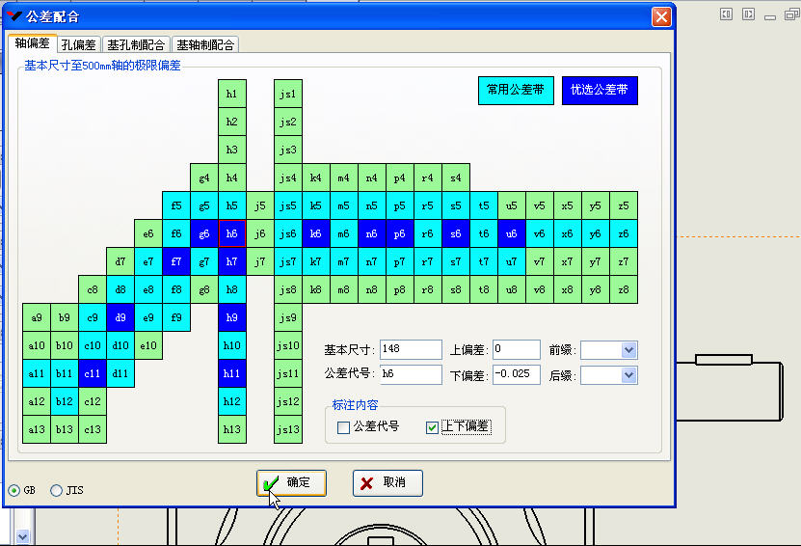
Task: Select the GB standard radio button
Action: 13,490
